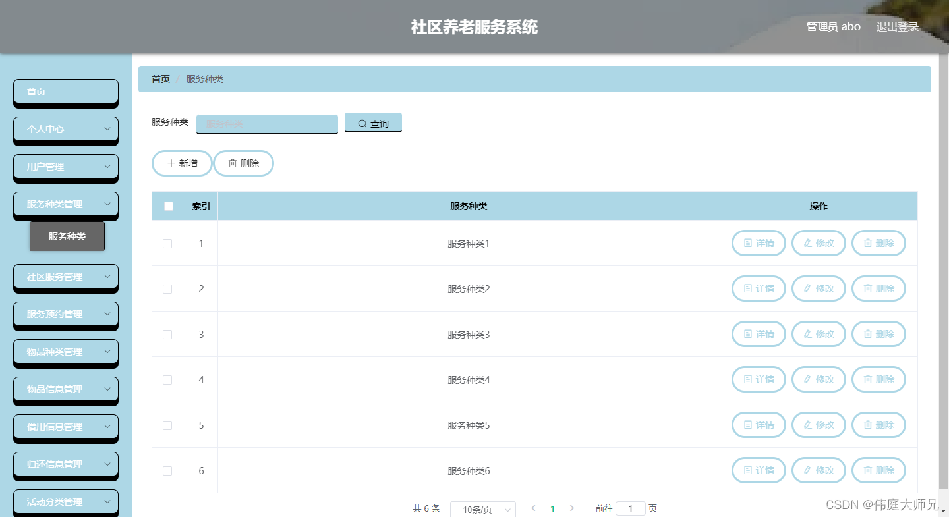Click 详情 document icon for 服务种类2
The image size is (949, 517).
[748, 288]
